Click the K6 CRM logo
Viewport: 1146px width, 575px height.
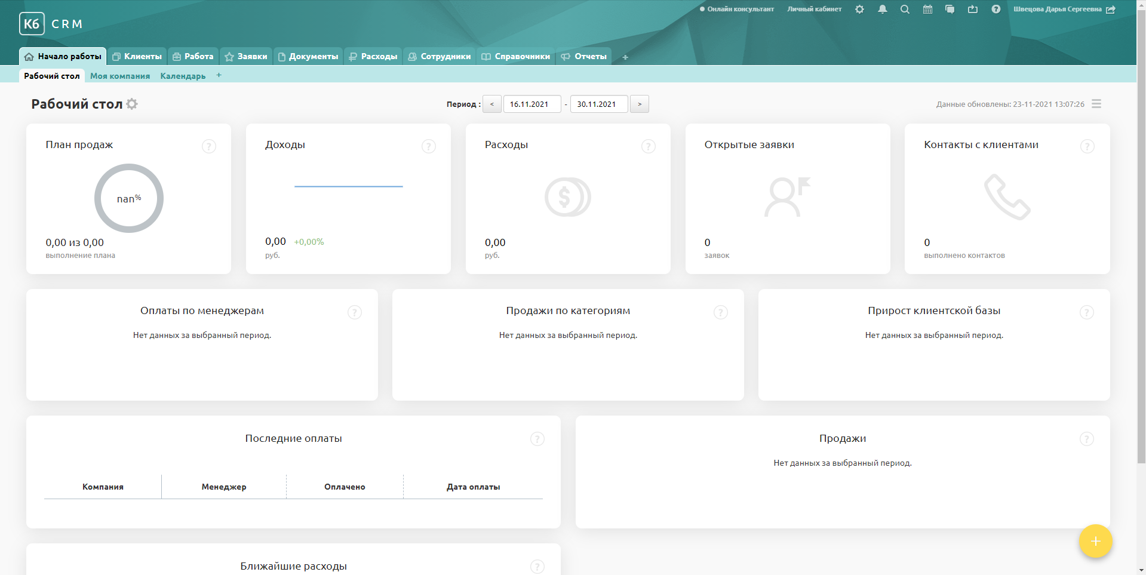click(x=51, y=24)
